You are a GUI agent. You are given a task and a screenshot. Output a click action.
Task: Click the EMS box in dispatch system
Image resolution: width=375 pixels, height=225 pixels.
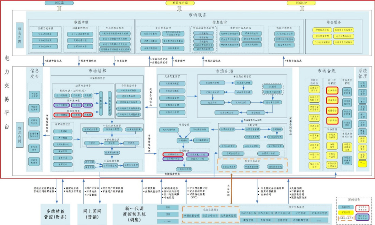168,214
